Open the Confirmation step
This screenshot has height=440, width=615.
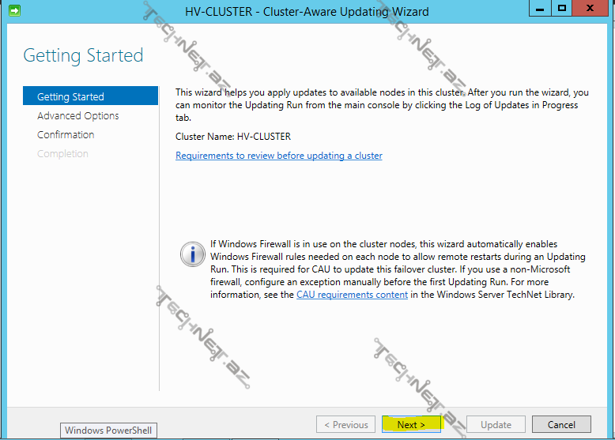tap(66, 134)
